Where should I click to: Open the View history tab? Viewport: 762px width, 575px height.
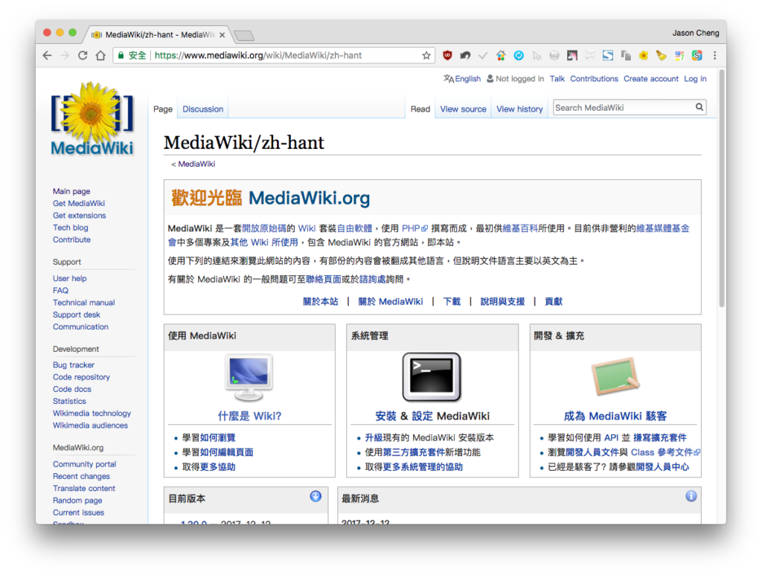[x=519, y=109]
